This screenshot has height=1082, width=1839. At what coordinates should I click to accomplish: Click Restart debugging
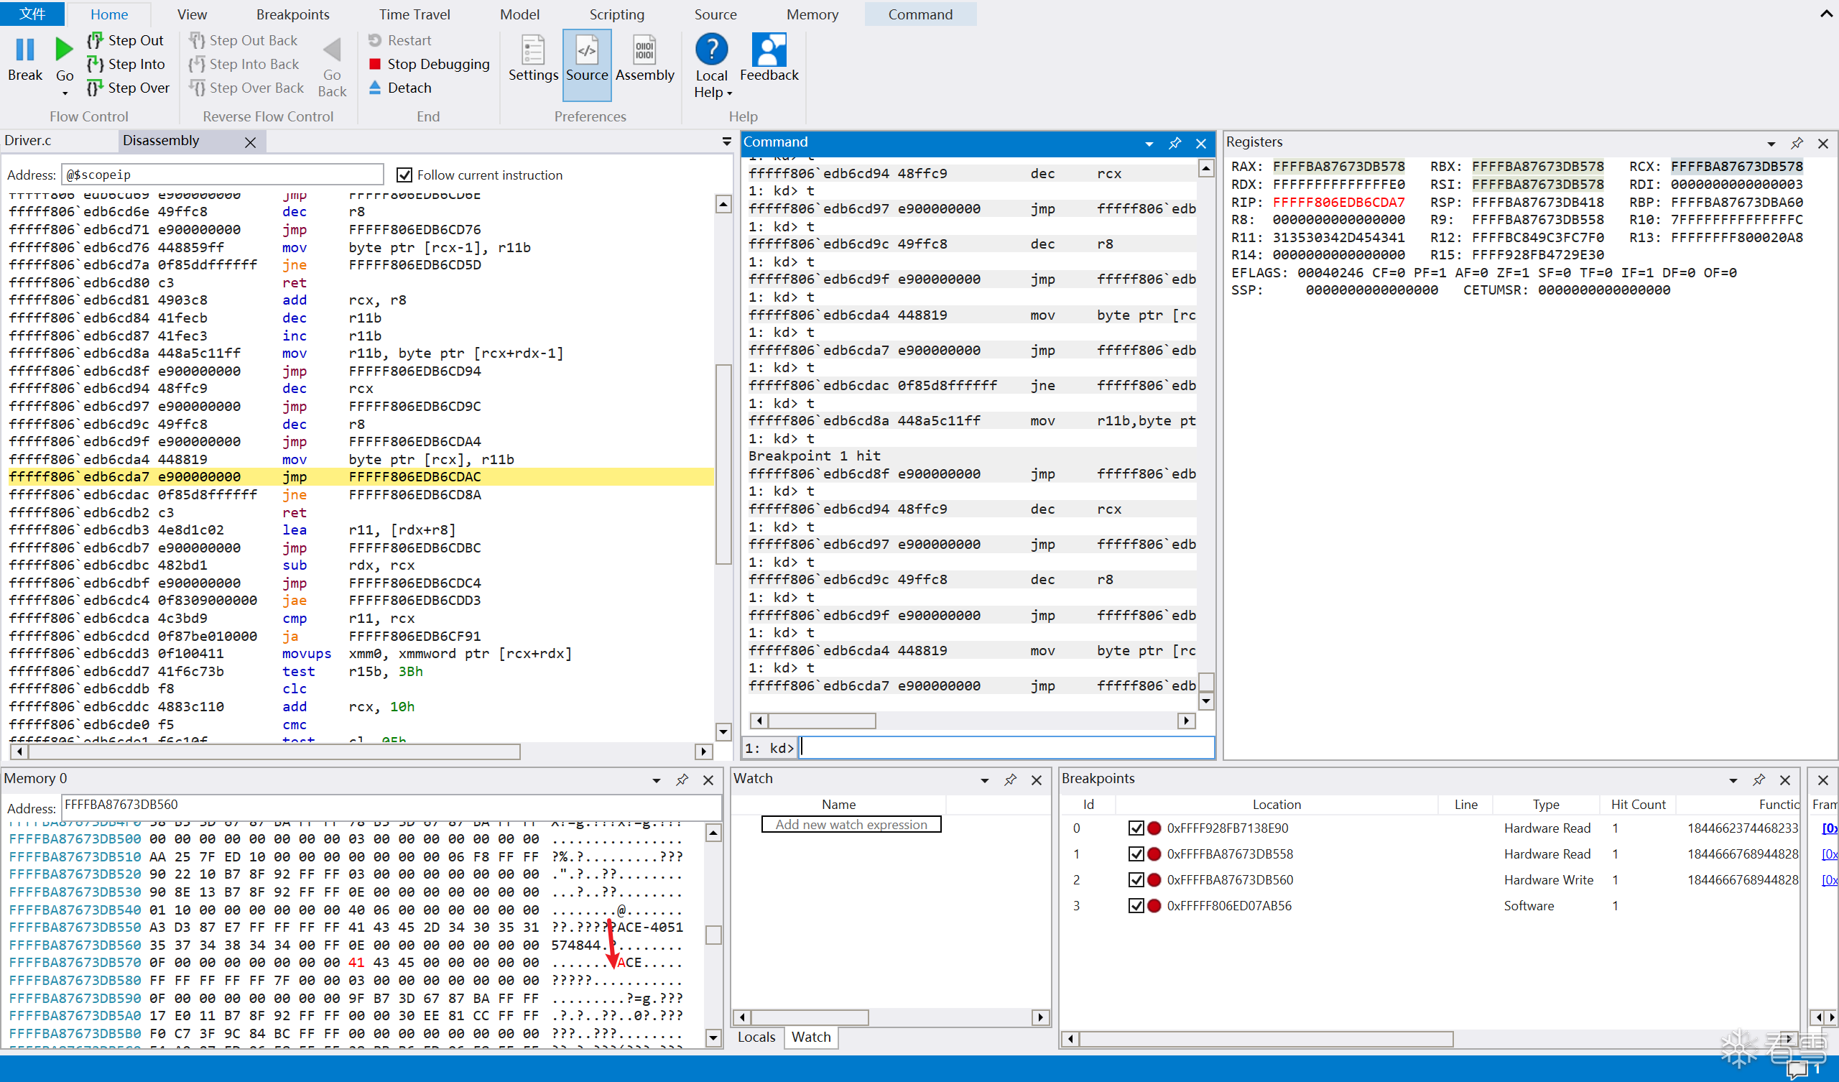click(x=400, y=40)
